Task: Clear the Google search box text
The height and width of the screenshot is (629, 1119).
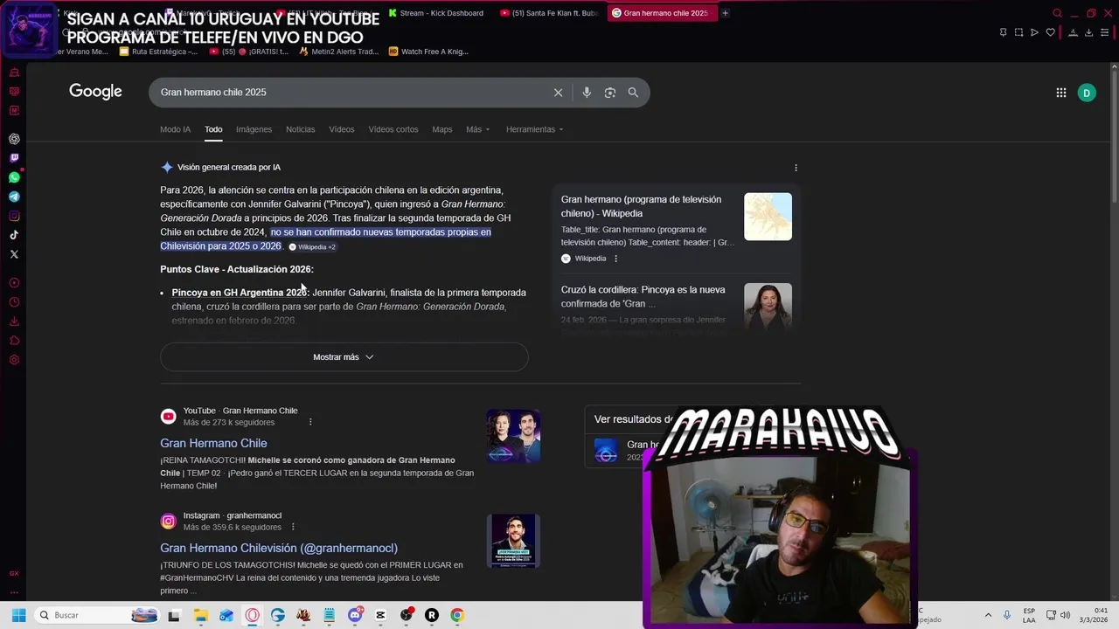Action: (558, 93)
